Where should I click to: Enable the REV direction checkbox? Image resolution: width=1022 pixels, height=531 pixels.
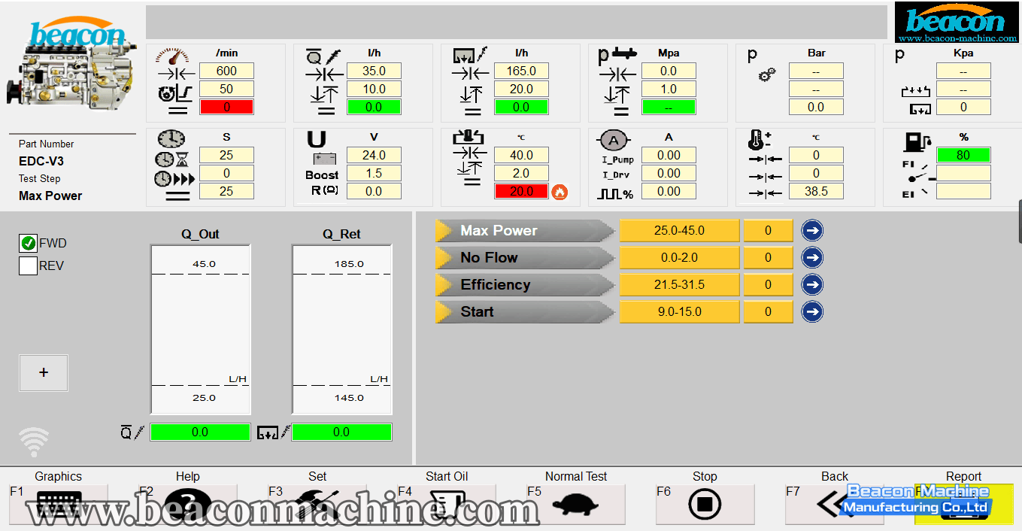pyautogui.click(x=29, y=265)
